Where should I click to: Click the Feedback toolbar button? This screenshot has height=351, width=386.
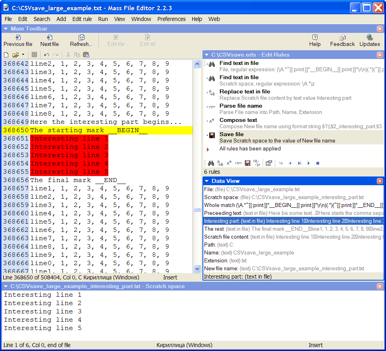(x=342, y=41)
